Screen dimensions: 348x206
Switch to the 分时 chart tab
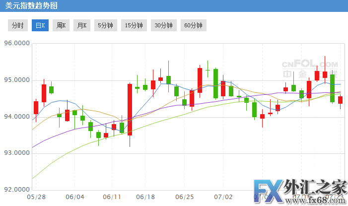pos(17,25)
